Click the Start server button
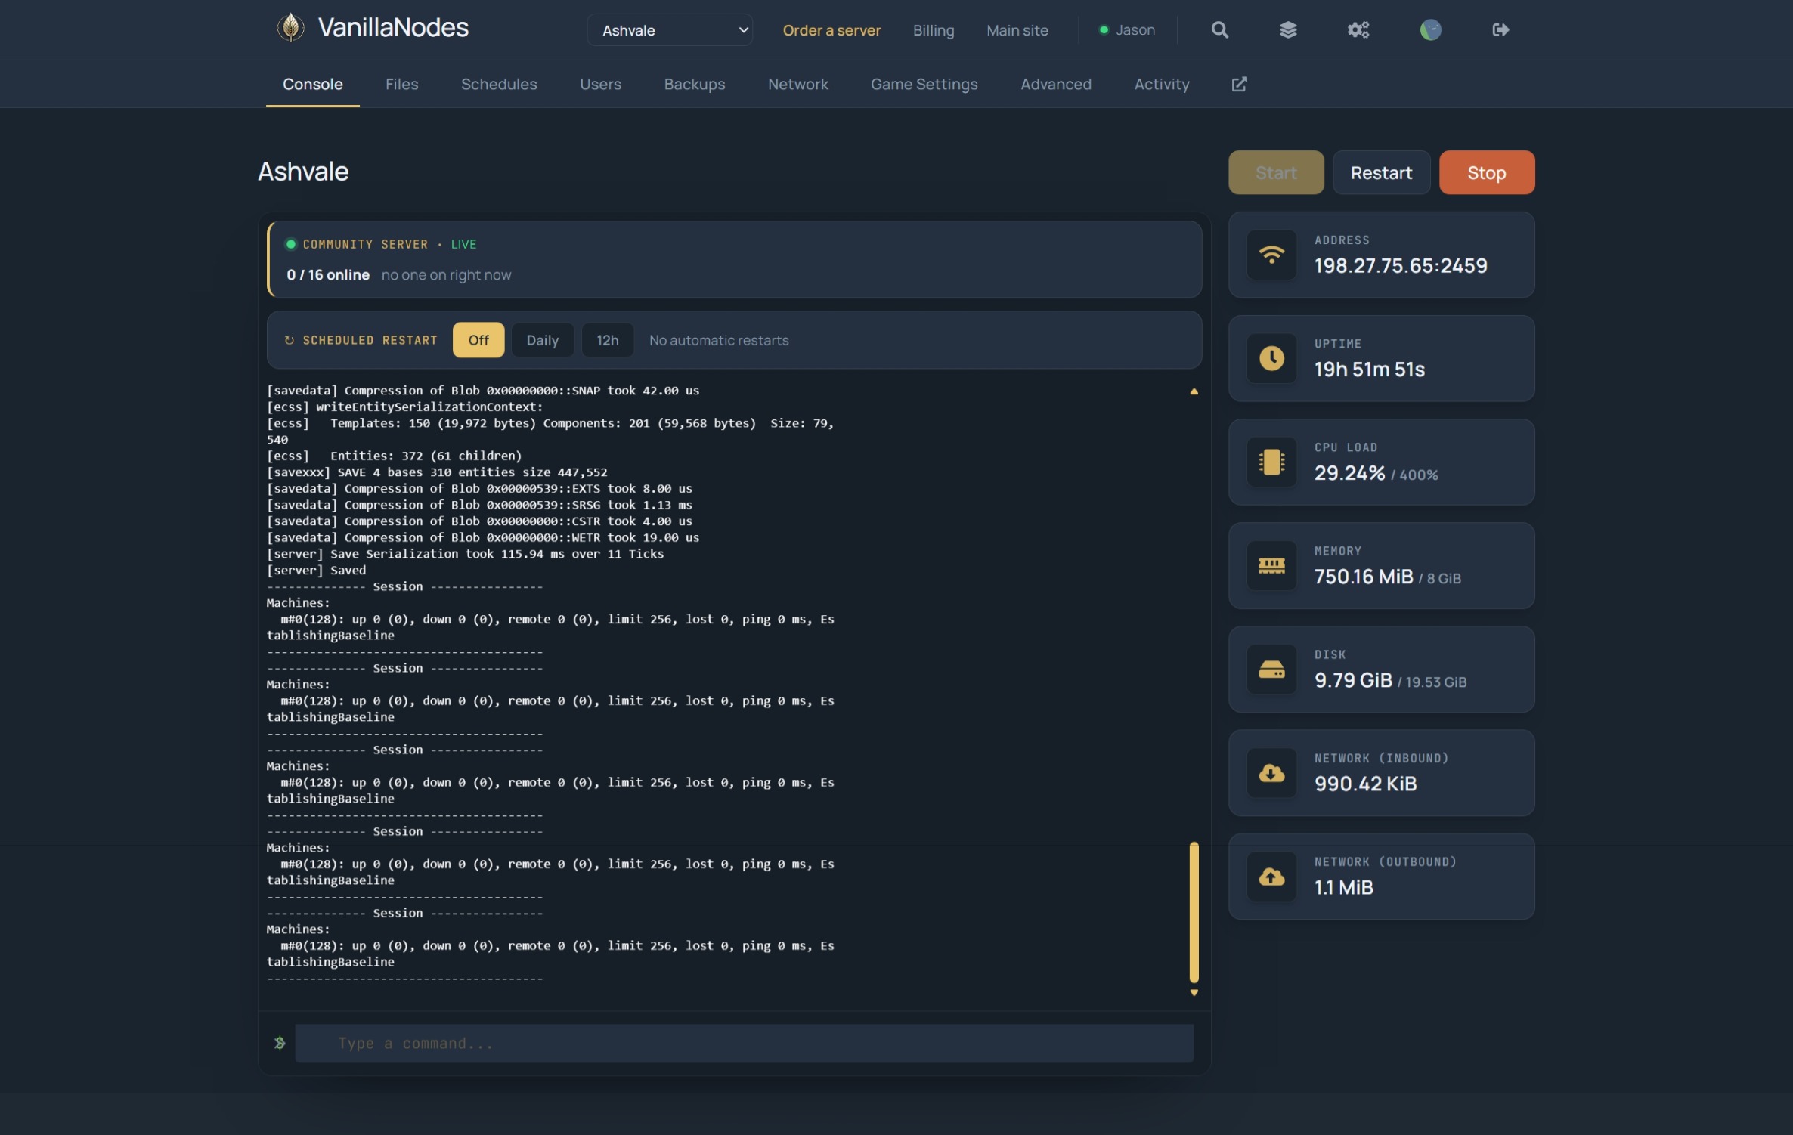 tap(1276, 172)
